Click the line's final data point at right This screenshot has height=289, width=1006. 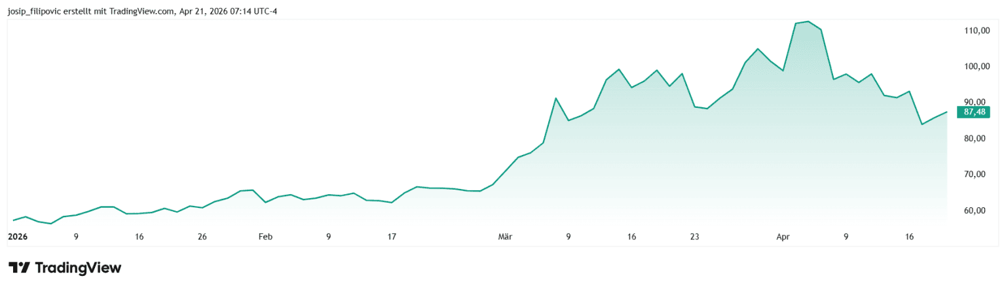[947, 112]
